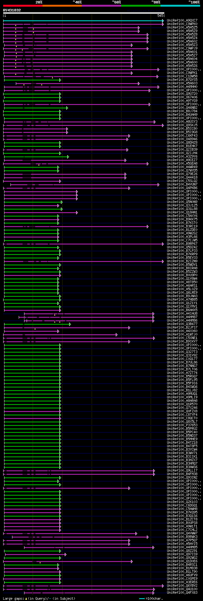Click the label UniRef100_A8USY3

tap(182, 122)
